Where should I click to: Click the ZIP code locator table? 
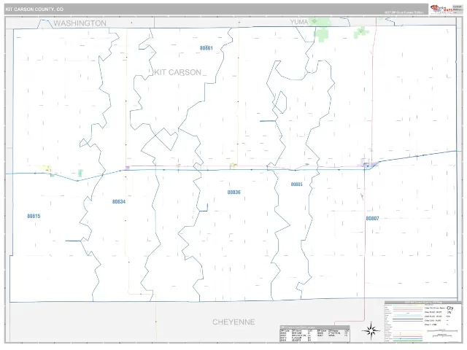pyautogui.click(x=314, y=334)
